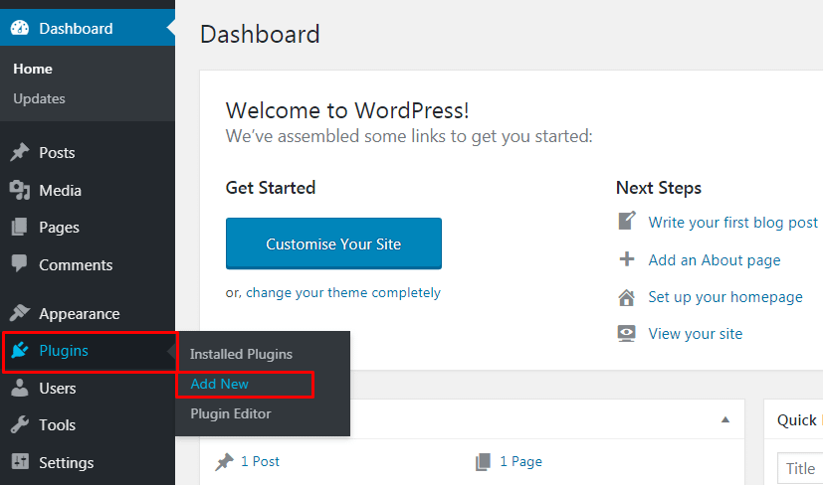Viewport: 823px width, 485px height.
Task: Focus the Quick Draft Title field
Action: (x=800, y=468)
